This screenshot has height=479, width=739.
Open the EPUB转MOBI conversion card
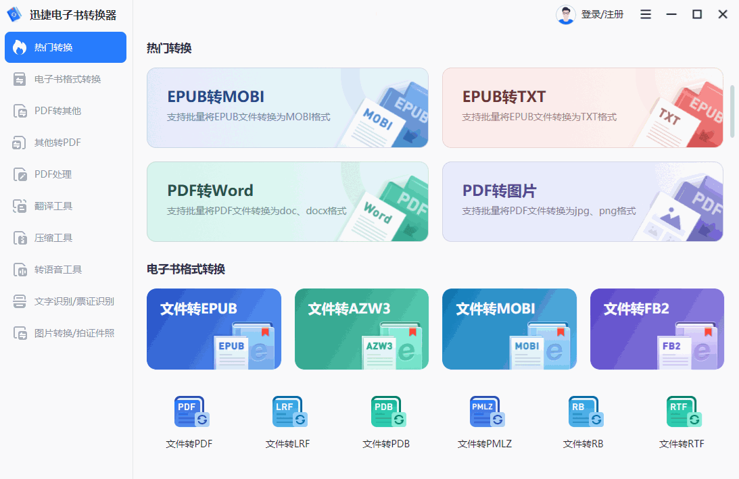coord(287,107)
